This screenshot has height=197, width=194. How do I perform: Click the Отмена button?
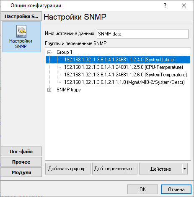pyautogui.click(x=176, y=189)
